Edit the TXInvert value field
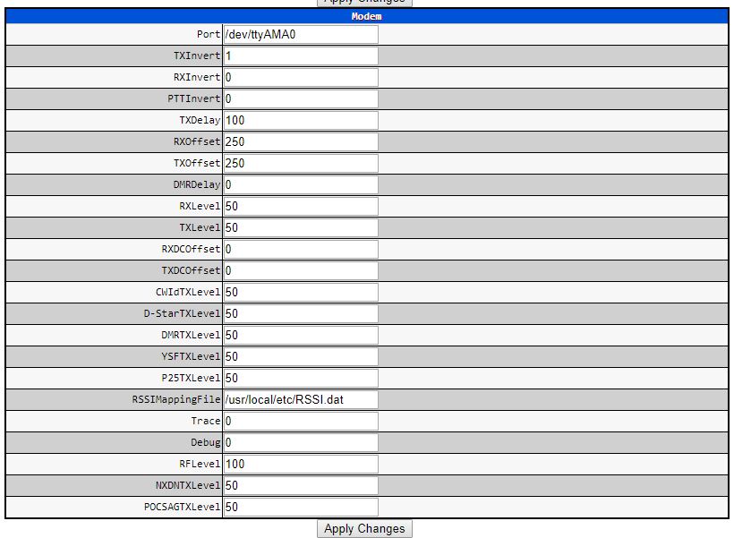 301,56
